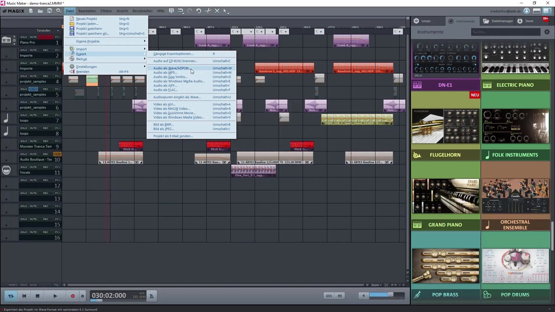Toggle SOLO on Audio Boutique track 10
555x312 pixels.
24,154
